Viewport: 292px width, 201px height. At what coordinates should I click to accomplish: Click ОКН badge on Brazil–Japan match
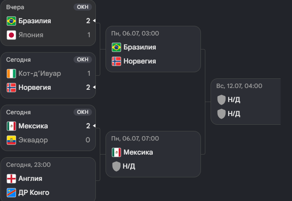click(83, 7)
